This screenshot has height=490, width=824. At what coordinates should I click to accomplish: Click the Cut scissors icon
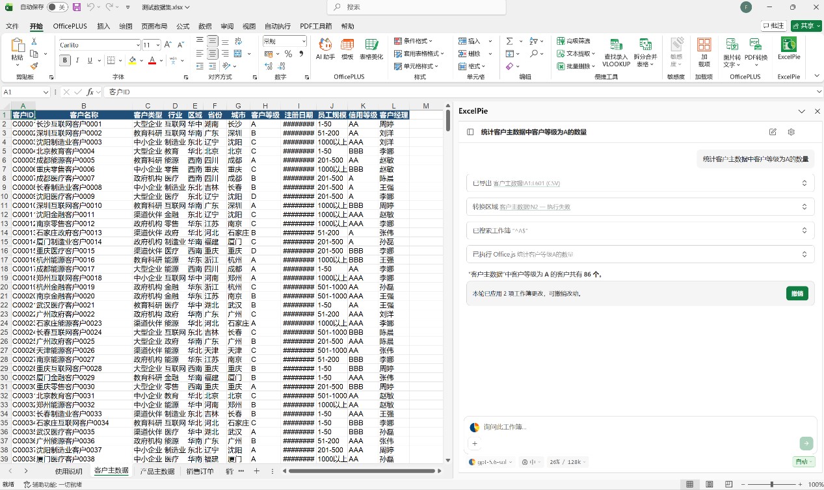coord(34,42)
